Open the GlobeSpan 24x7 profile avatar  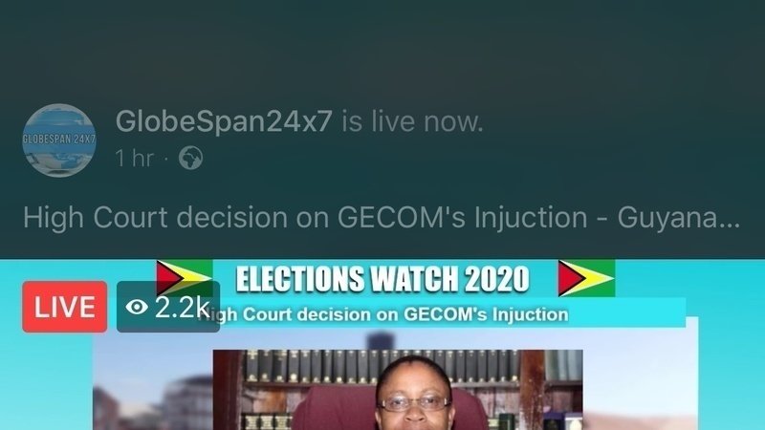click(x=59, y=140)
